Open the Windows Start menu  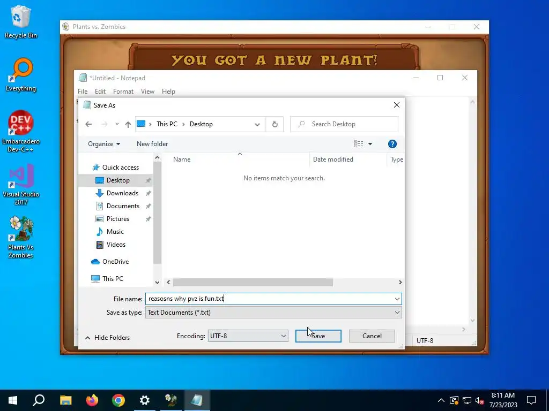tap(13, 400)
